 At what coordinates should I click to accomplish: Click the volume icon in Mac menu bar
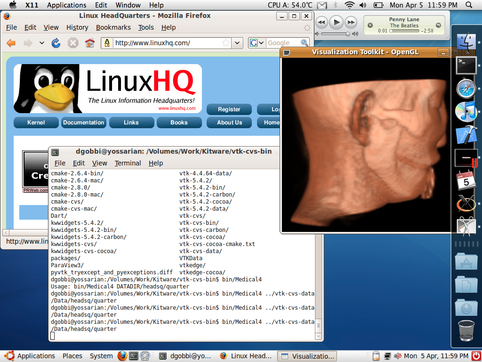[x=363, y=5]
